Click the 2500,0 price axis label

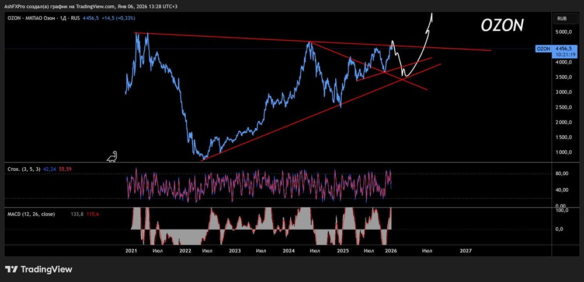tap(564, 107)
